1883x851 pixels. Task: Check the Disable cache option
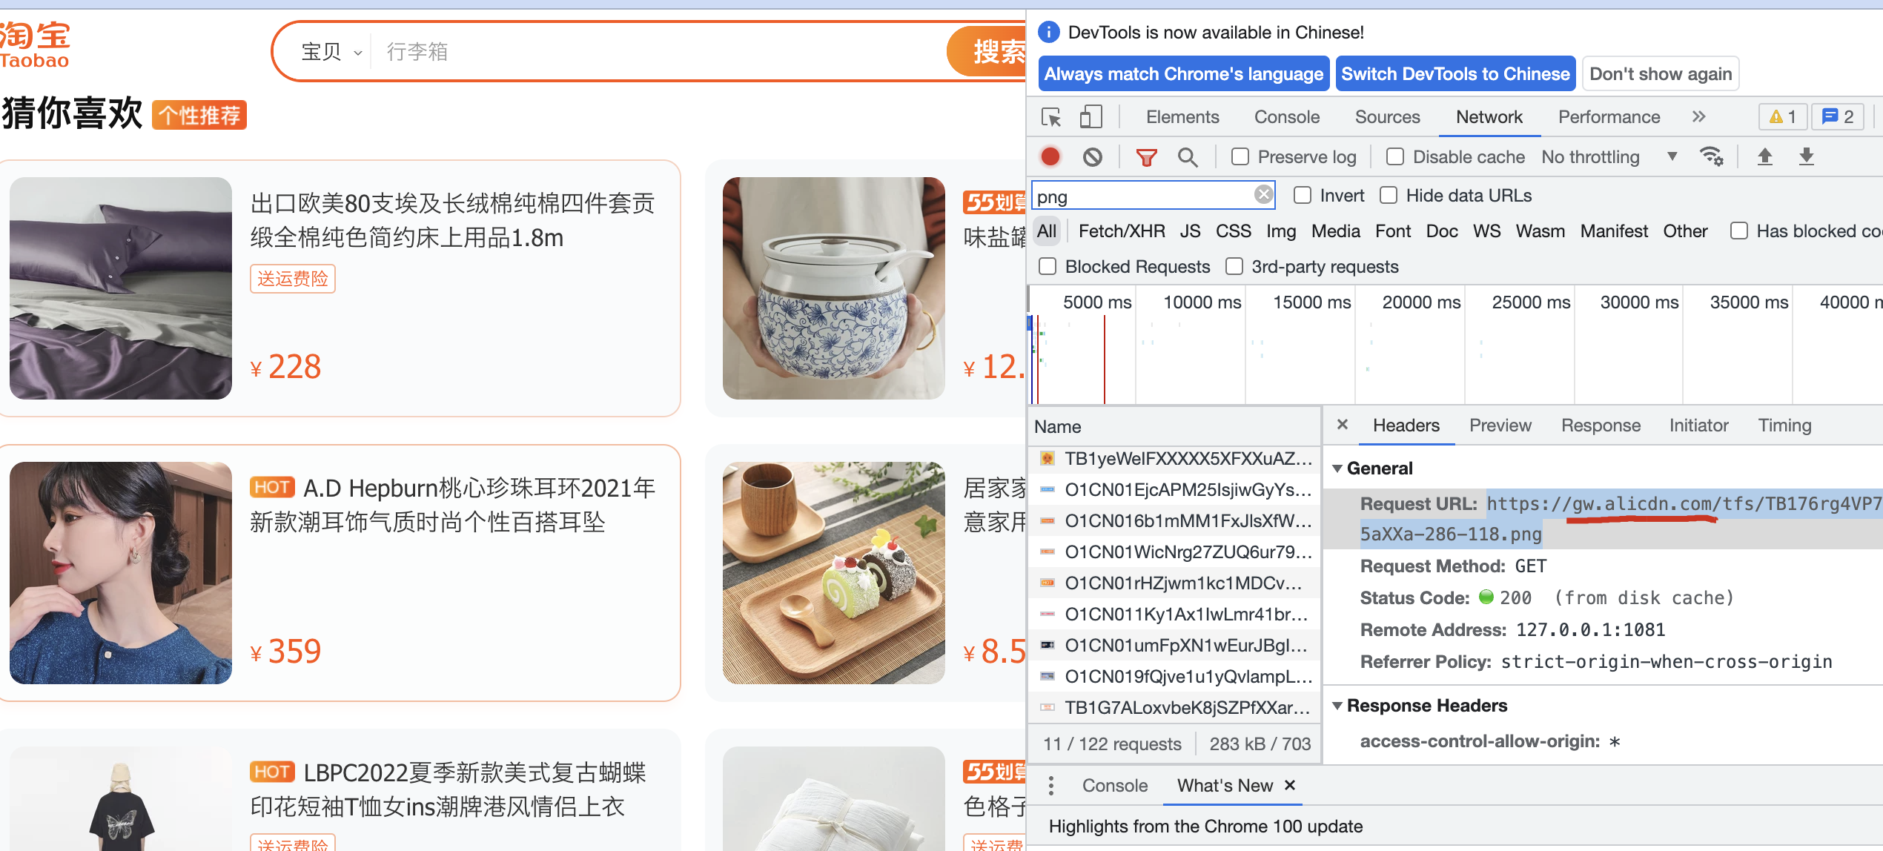[1395, 157]
